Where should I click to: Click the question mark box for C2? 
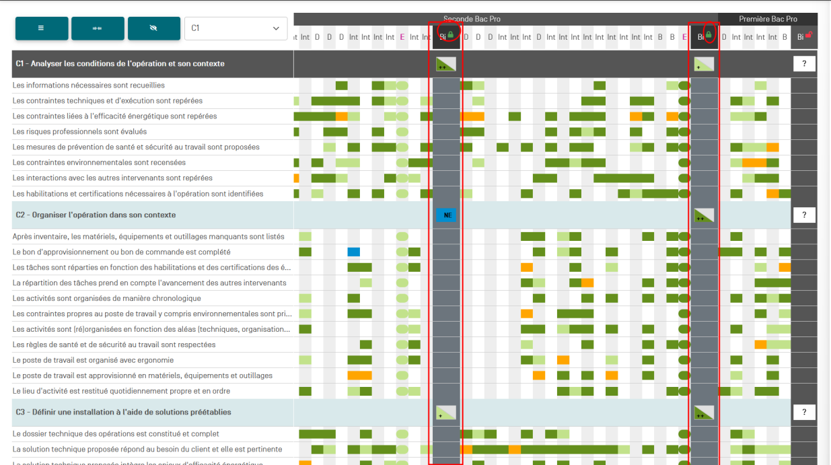click(x=804, y=215)
